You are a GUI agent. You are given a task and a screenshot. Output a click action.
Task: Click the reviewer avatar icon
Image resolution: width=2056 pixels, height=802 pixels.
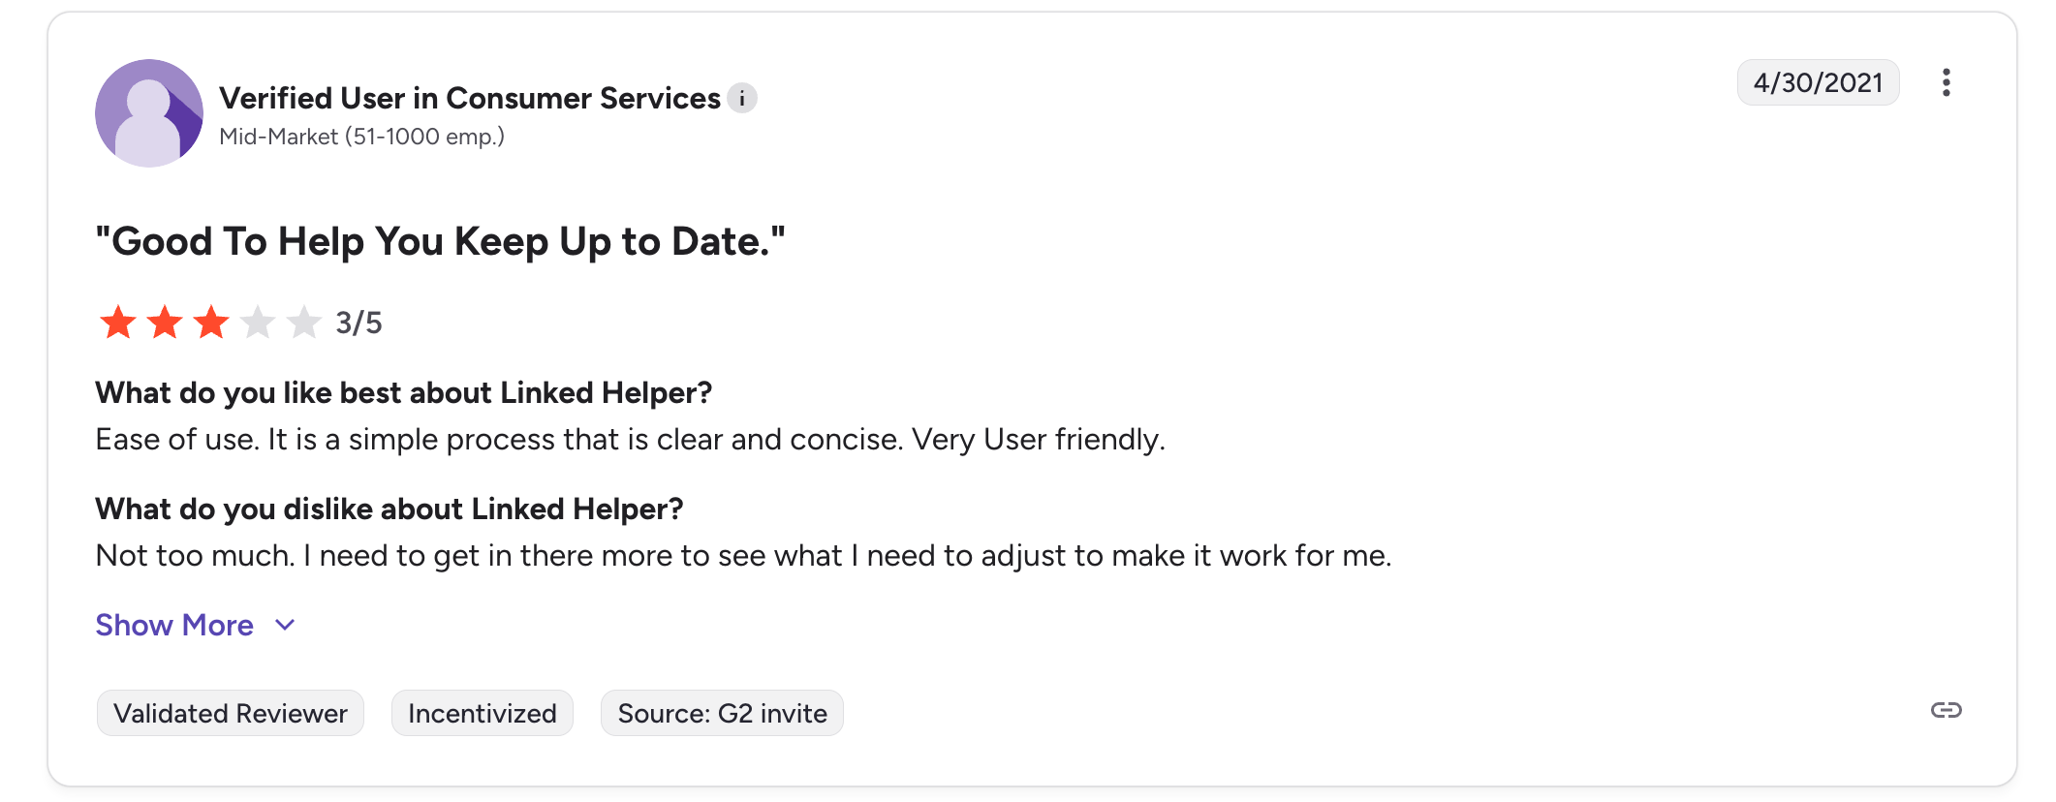pos(149,113)
